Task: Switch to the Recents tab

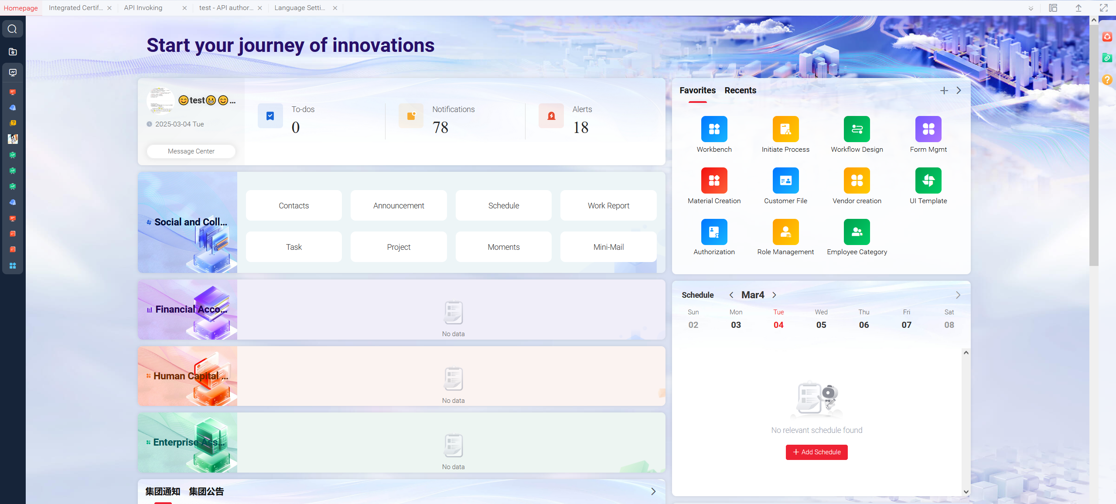Action: tap(740, 91)
